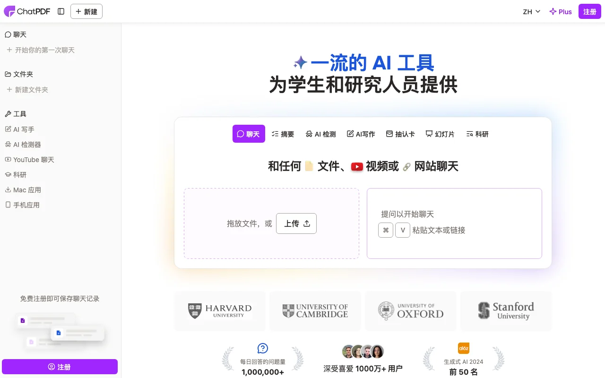The height and width of the screenshot is (378, 605).
Task: Click the question mark badge icon
Action: click(x=263, y=349)
